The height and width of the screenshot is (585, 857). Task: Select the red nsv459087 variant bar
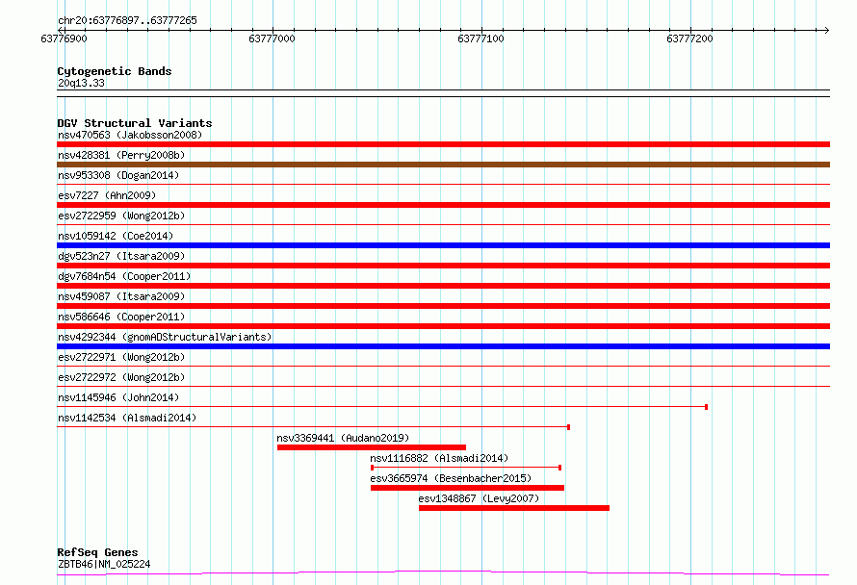point(443,306)
